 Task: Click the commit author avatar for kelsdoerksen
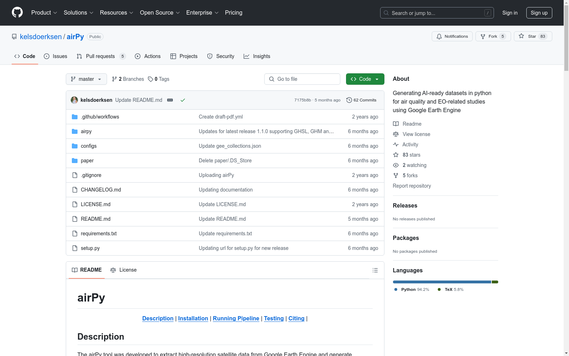(74, 100)
